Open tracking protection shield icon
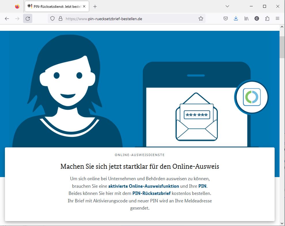 tap(52, 18)
